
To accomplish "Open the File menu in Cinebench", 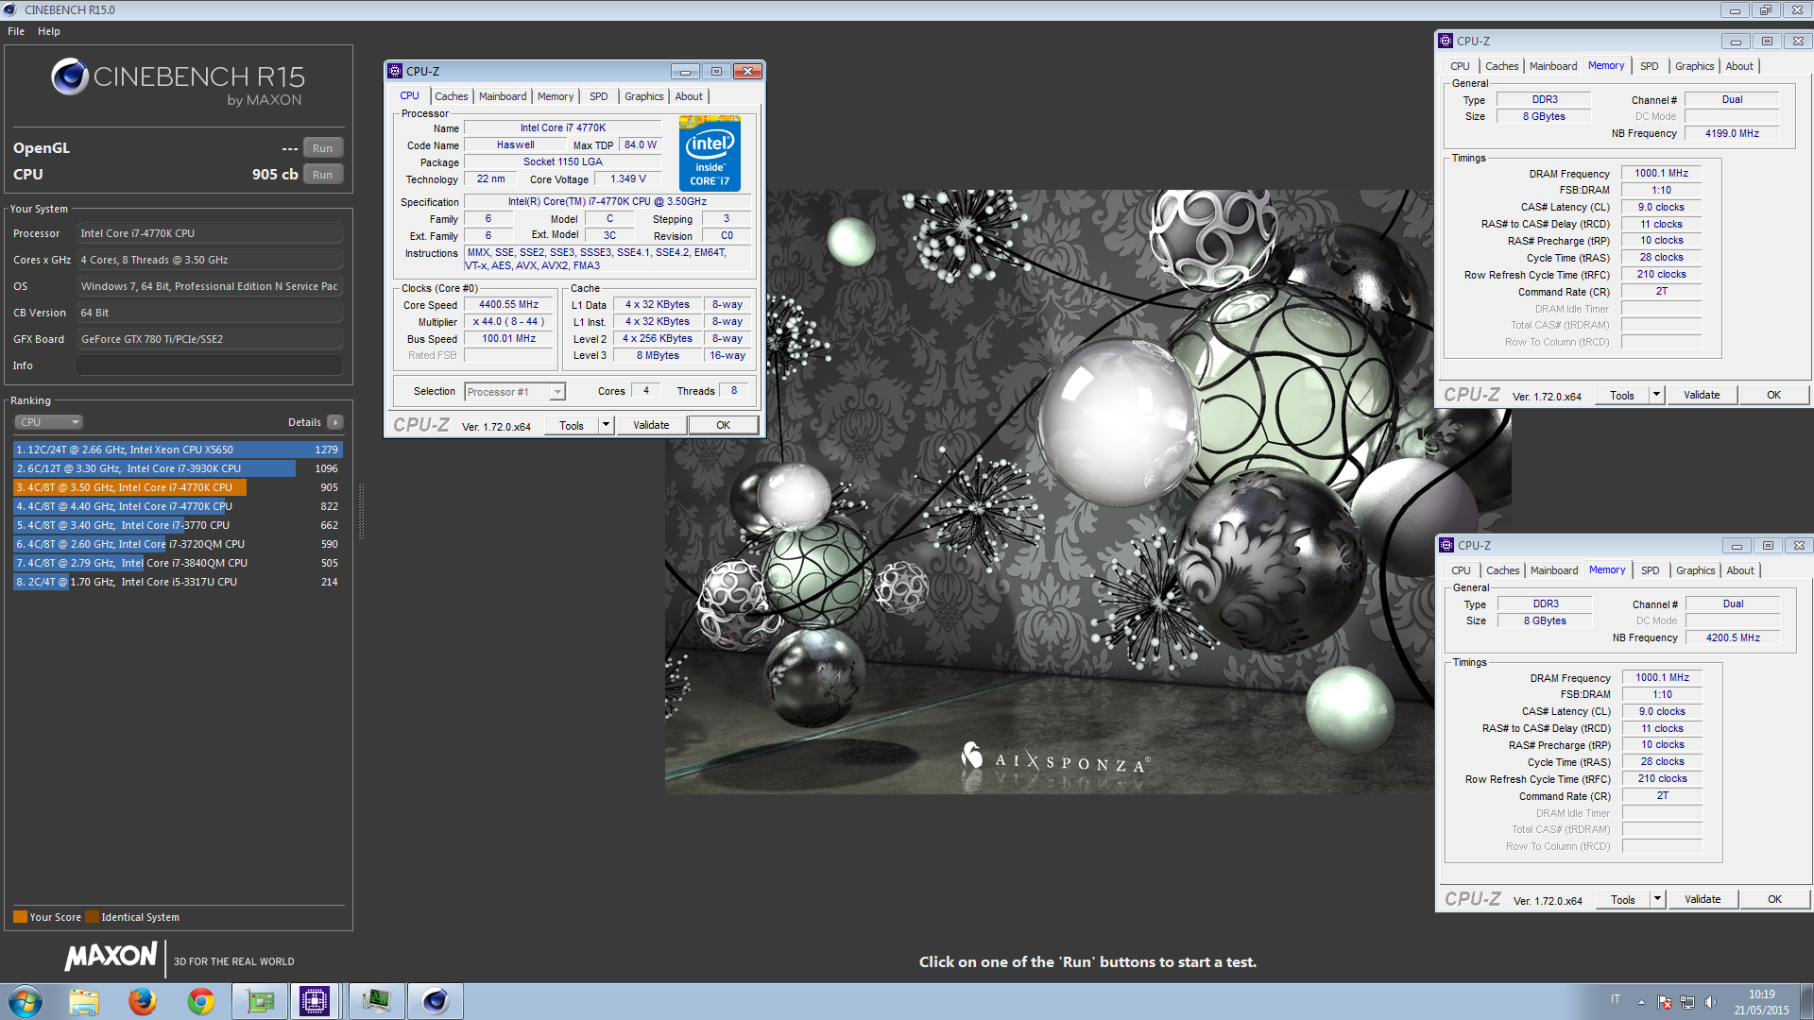I will click(x=16, y=31).
